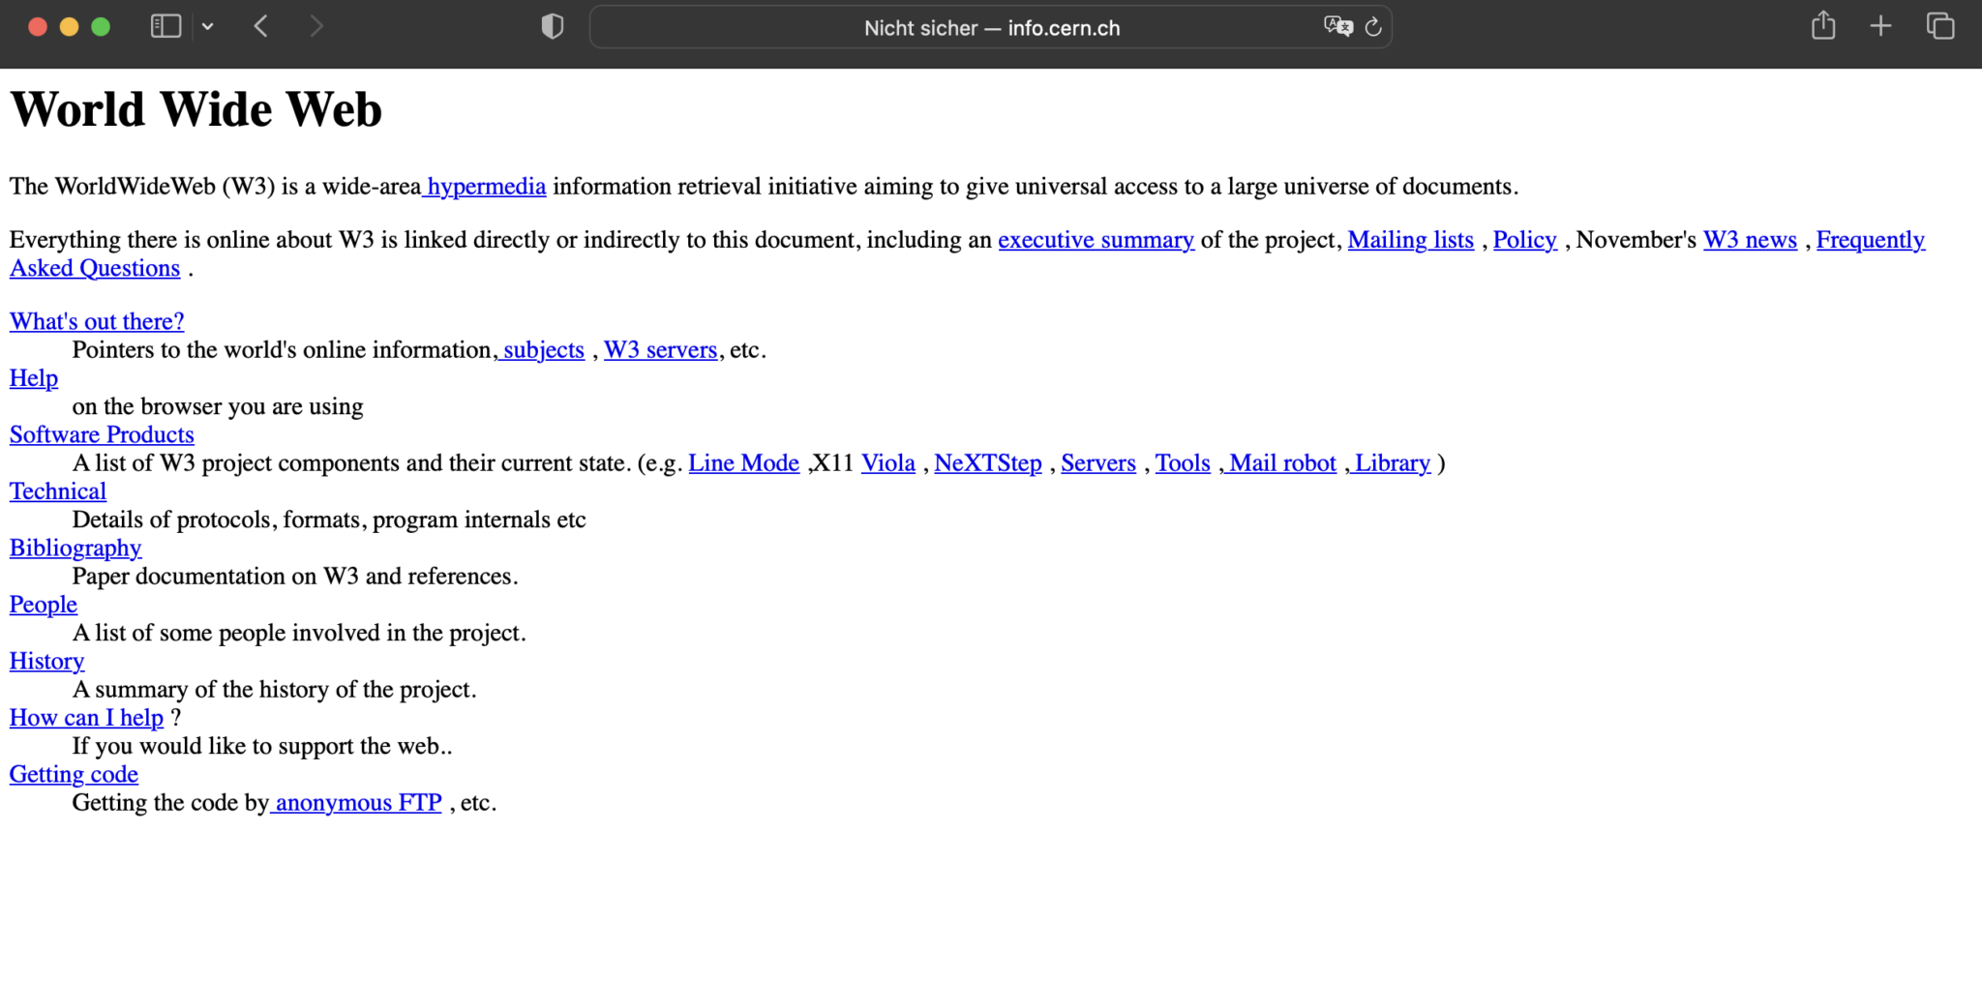Open the sidebar dropdown chevron

click(207, 27)
